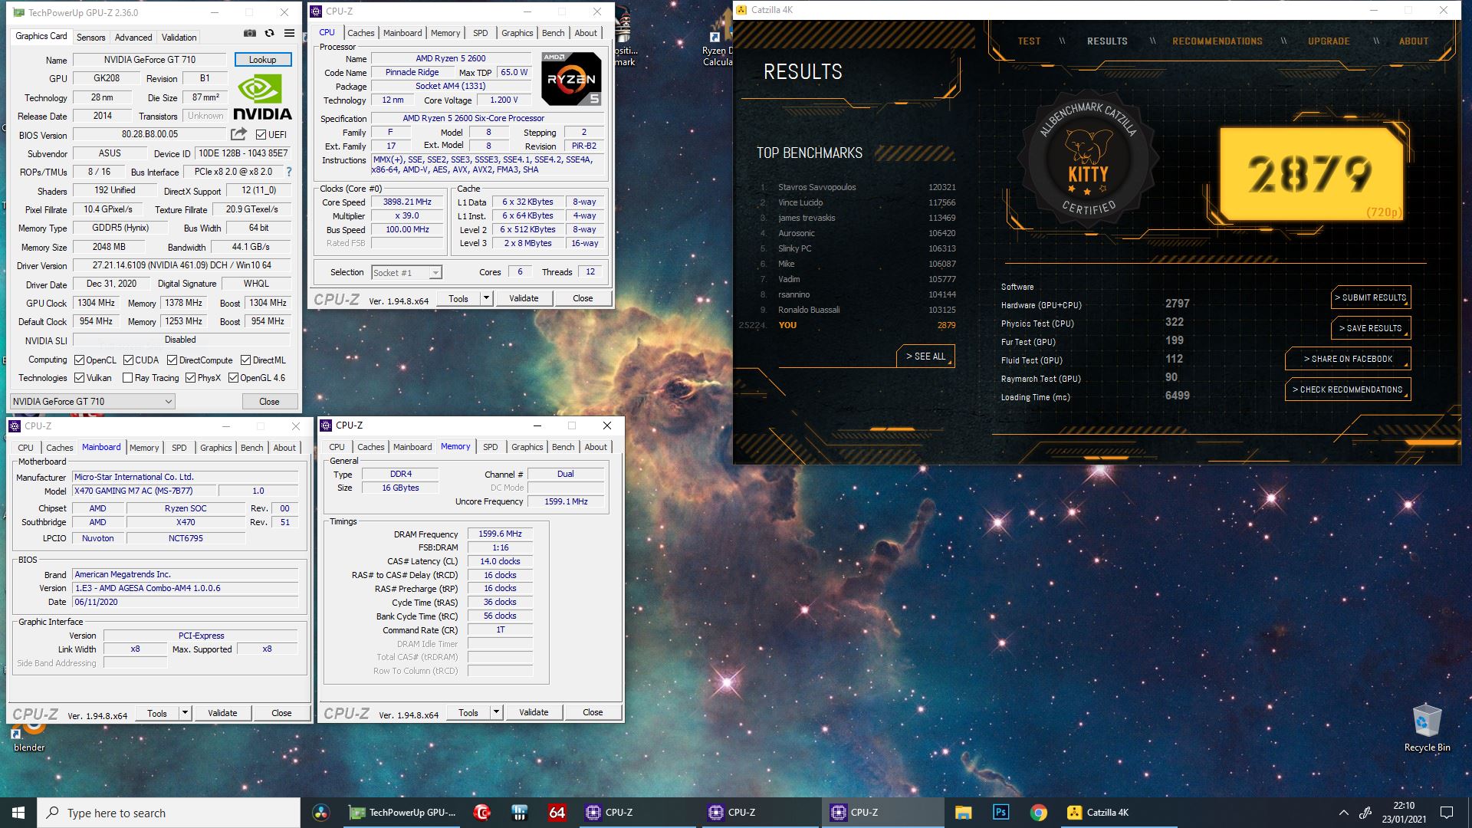
Task: Toggle the PhysX checkbox
Action: 190,378
